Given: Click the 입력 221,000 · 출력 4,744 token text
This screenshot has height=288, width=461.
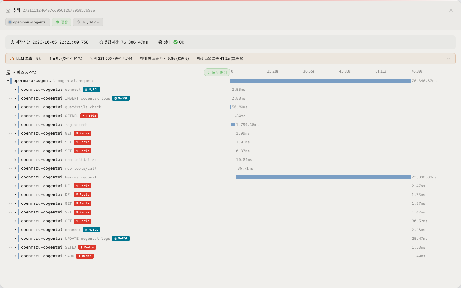Looking at the screenshot, I should pos(111,59).
